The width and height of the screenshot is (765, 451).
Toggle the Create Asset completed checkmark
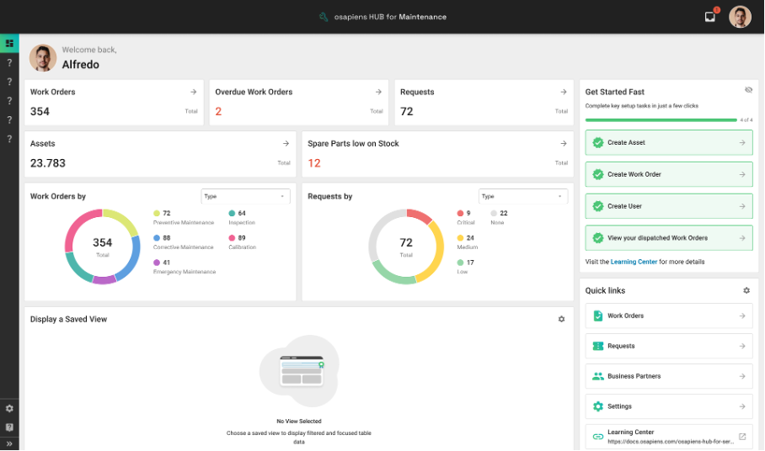598,143
